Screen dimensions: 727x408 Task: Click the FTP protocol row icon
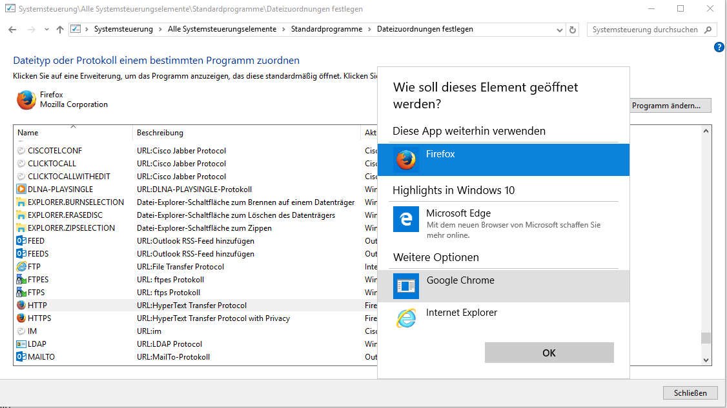21,267
